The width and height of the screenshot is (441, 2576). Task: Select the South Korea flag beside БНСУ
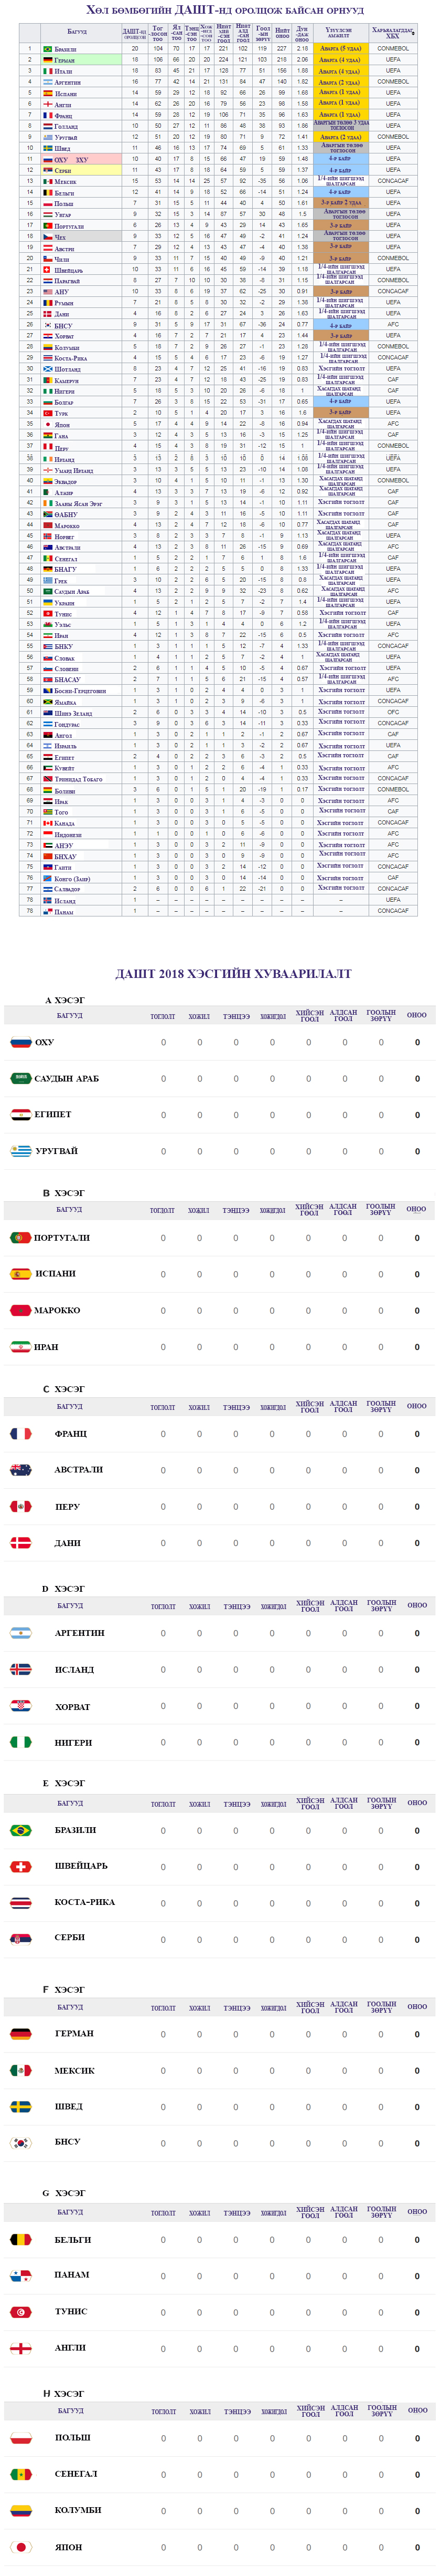(x=20, y=2142)
